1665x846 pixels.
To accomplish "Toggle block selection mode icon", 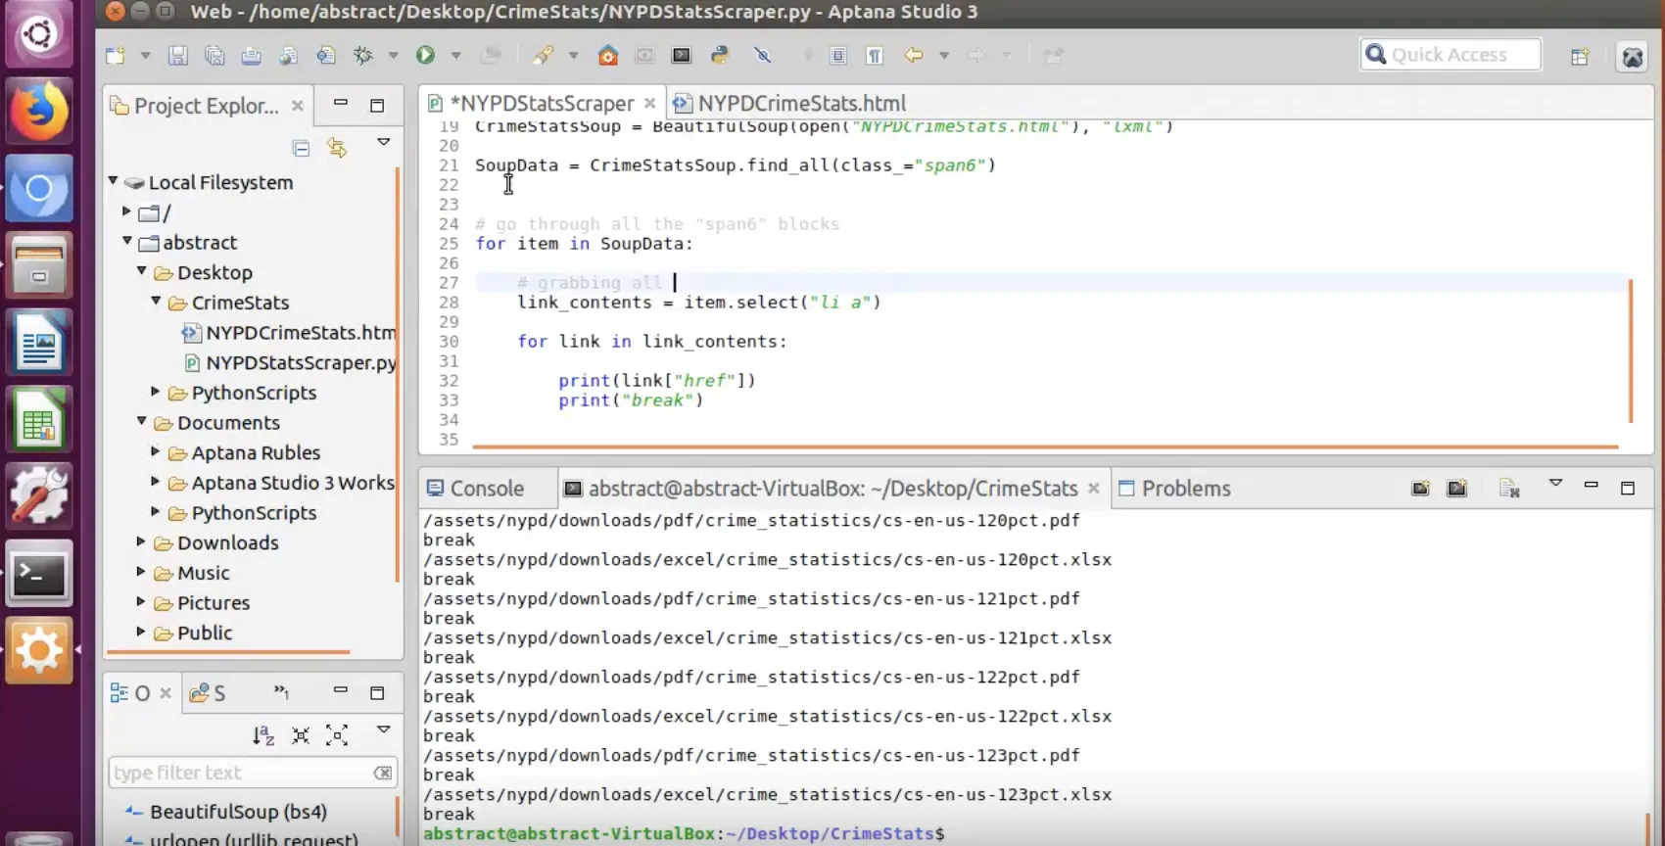I will click(x=838, y=56).
